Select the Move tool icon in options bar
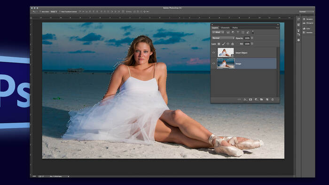The height and width of the screenshot is (185, 329). point(33,12)
